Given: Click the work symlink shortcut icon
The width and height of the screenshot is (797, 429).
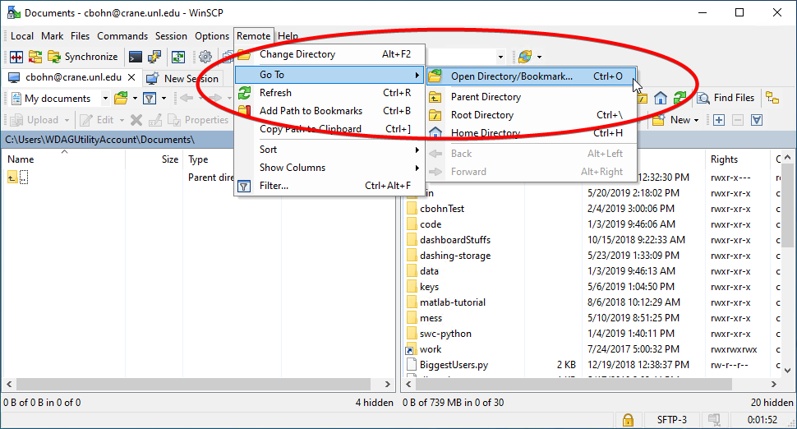Looking at the screenshot, I should [411, 350].
